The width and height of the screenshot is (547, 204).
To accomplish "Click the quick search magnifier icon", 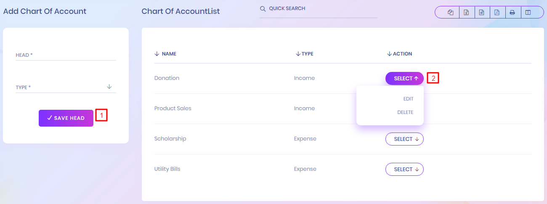I will (263, 9).
